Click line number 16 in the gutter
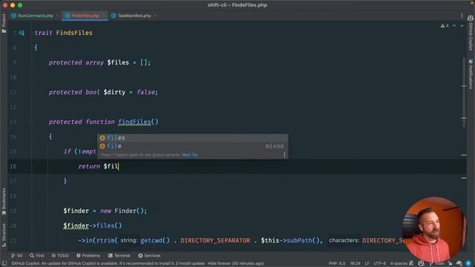This screenshot has height=267, width=475. [13, 166]
